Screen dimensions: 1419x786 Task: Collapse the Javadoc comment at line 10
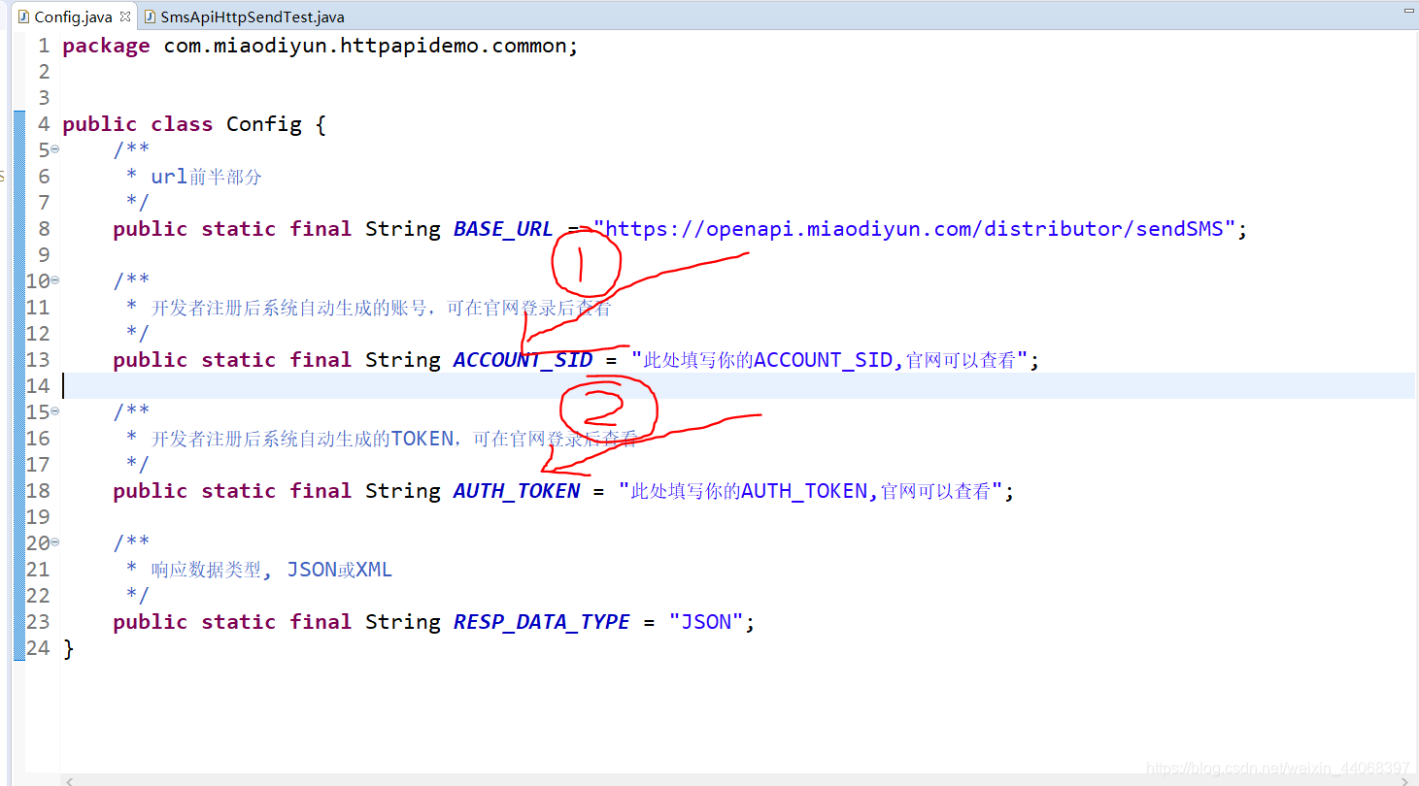55,280
